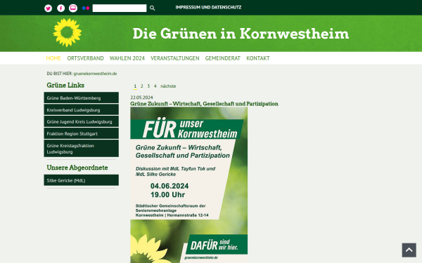
Task: Click the magnifier search icon
Action: click(x=153, y=8)
